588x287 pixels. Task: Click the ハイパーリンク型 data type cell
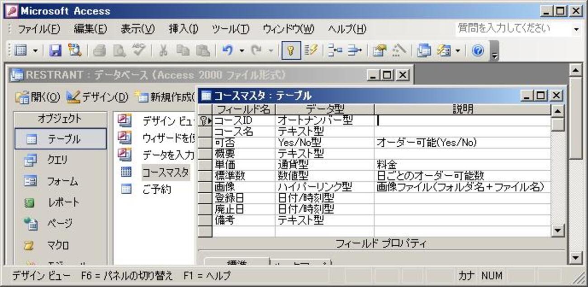(325, 187)
